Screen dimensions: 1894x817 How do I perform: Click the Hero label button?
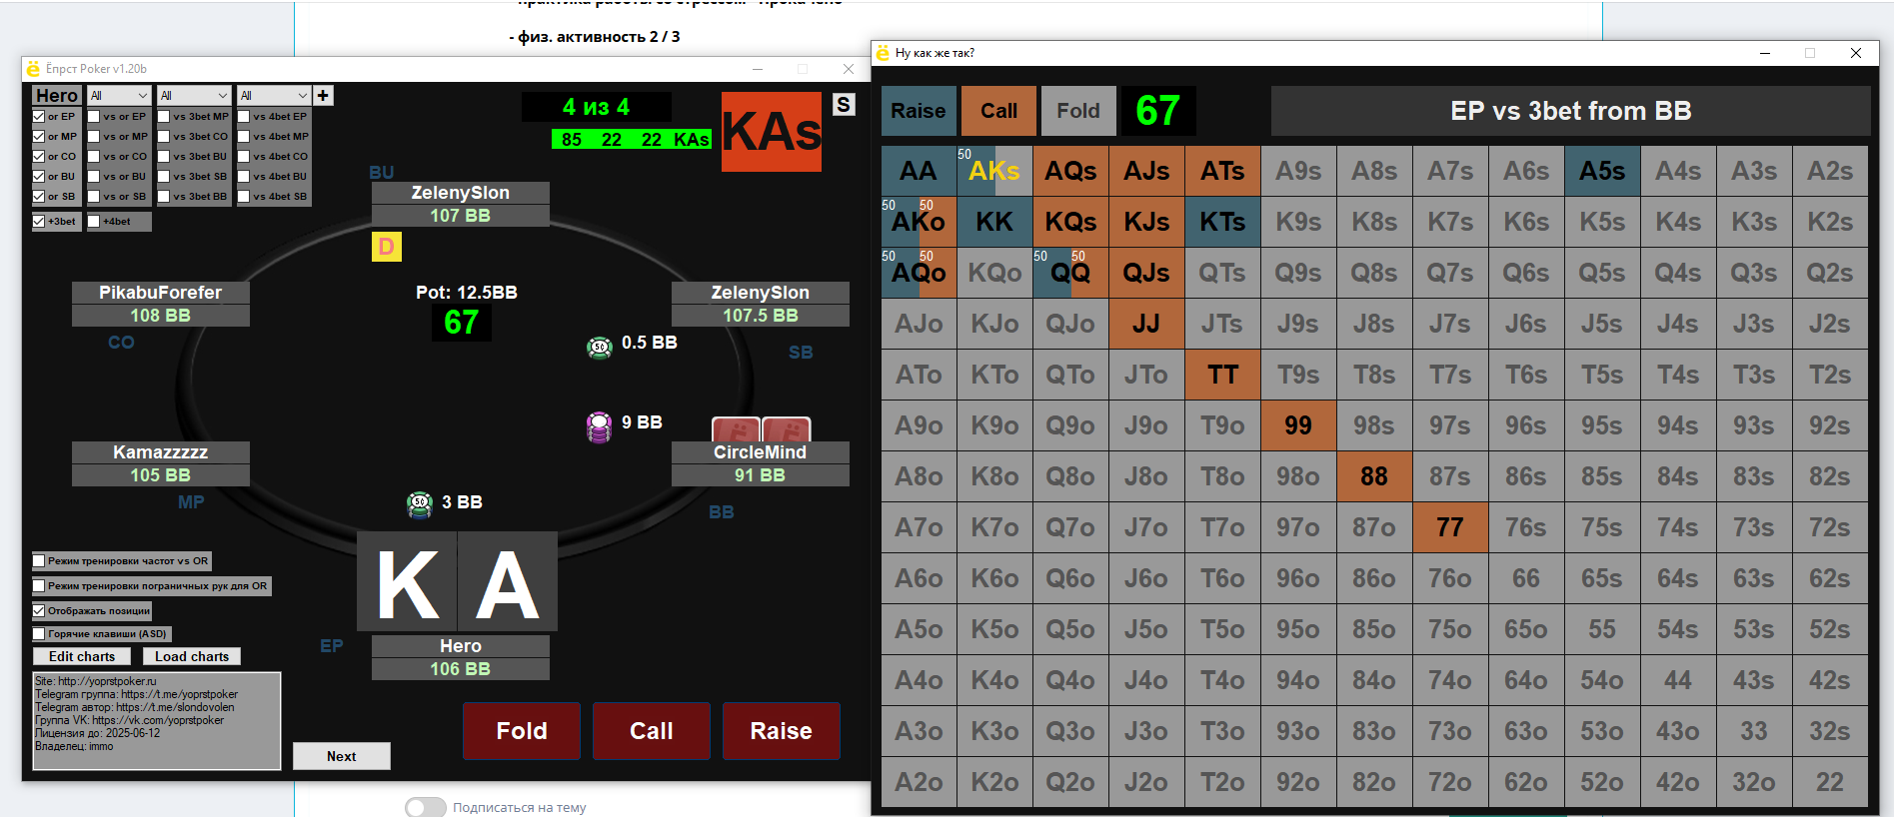coord(57,96)
